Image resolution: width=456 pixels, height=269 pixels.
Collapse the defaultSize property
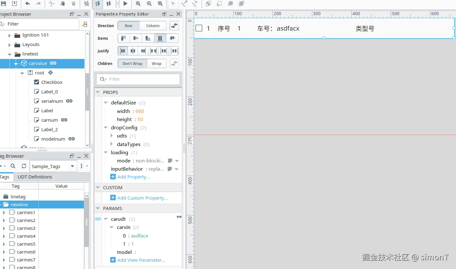click(106, 102)
